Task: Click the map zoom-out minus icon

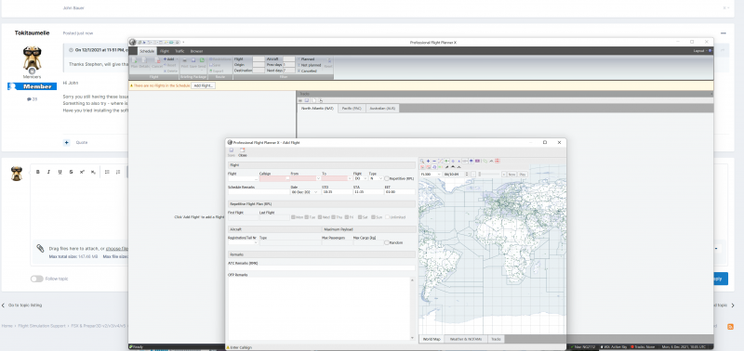Action: click(434, 161)
